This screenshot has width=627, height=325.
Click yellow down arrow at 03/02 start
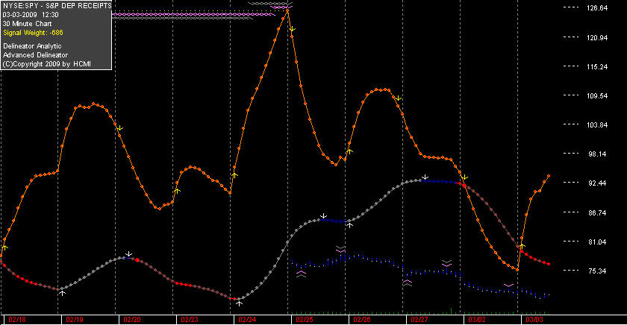464,177
